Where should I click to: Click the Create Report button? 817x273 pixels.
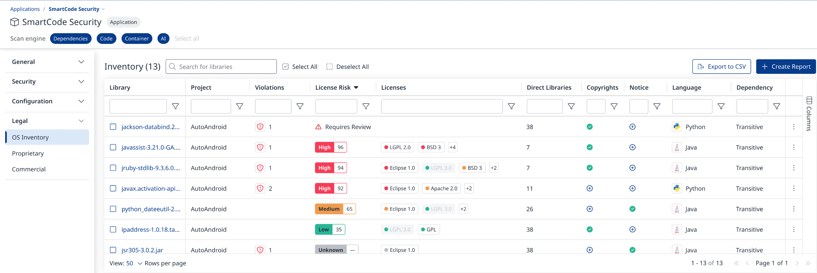point(786,66)
